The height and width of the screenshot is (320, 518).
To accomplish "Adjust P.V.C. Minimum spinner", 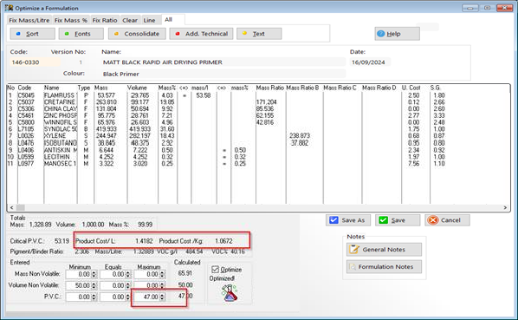I will pyautogui.click(x=94, y=297).
